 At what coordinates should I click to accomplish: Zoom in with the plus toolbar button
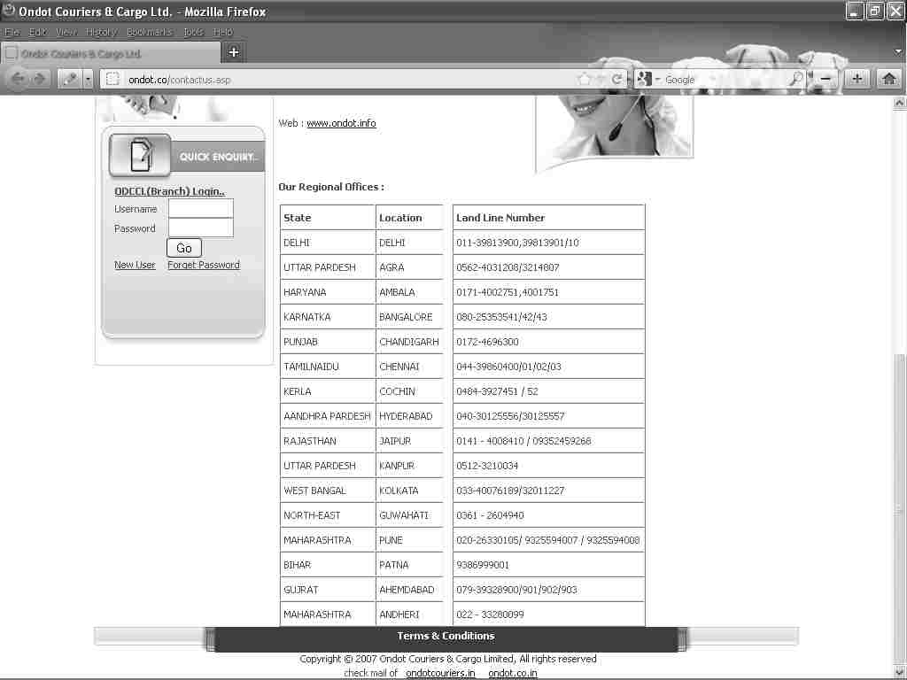(857, 79)
